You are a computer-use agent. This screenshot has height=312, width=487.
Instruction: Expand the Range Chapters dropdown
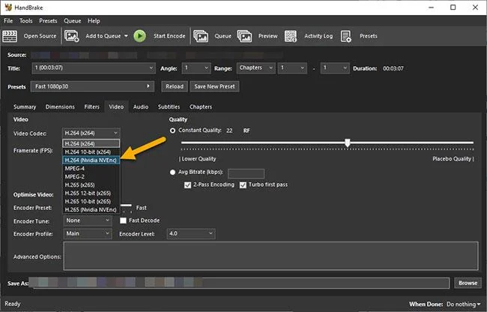256,68
